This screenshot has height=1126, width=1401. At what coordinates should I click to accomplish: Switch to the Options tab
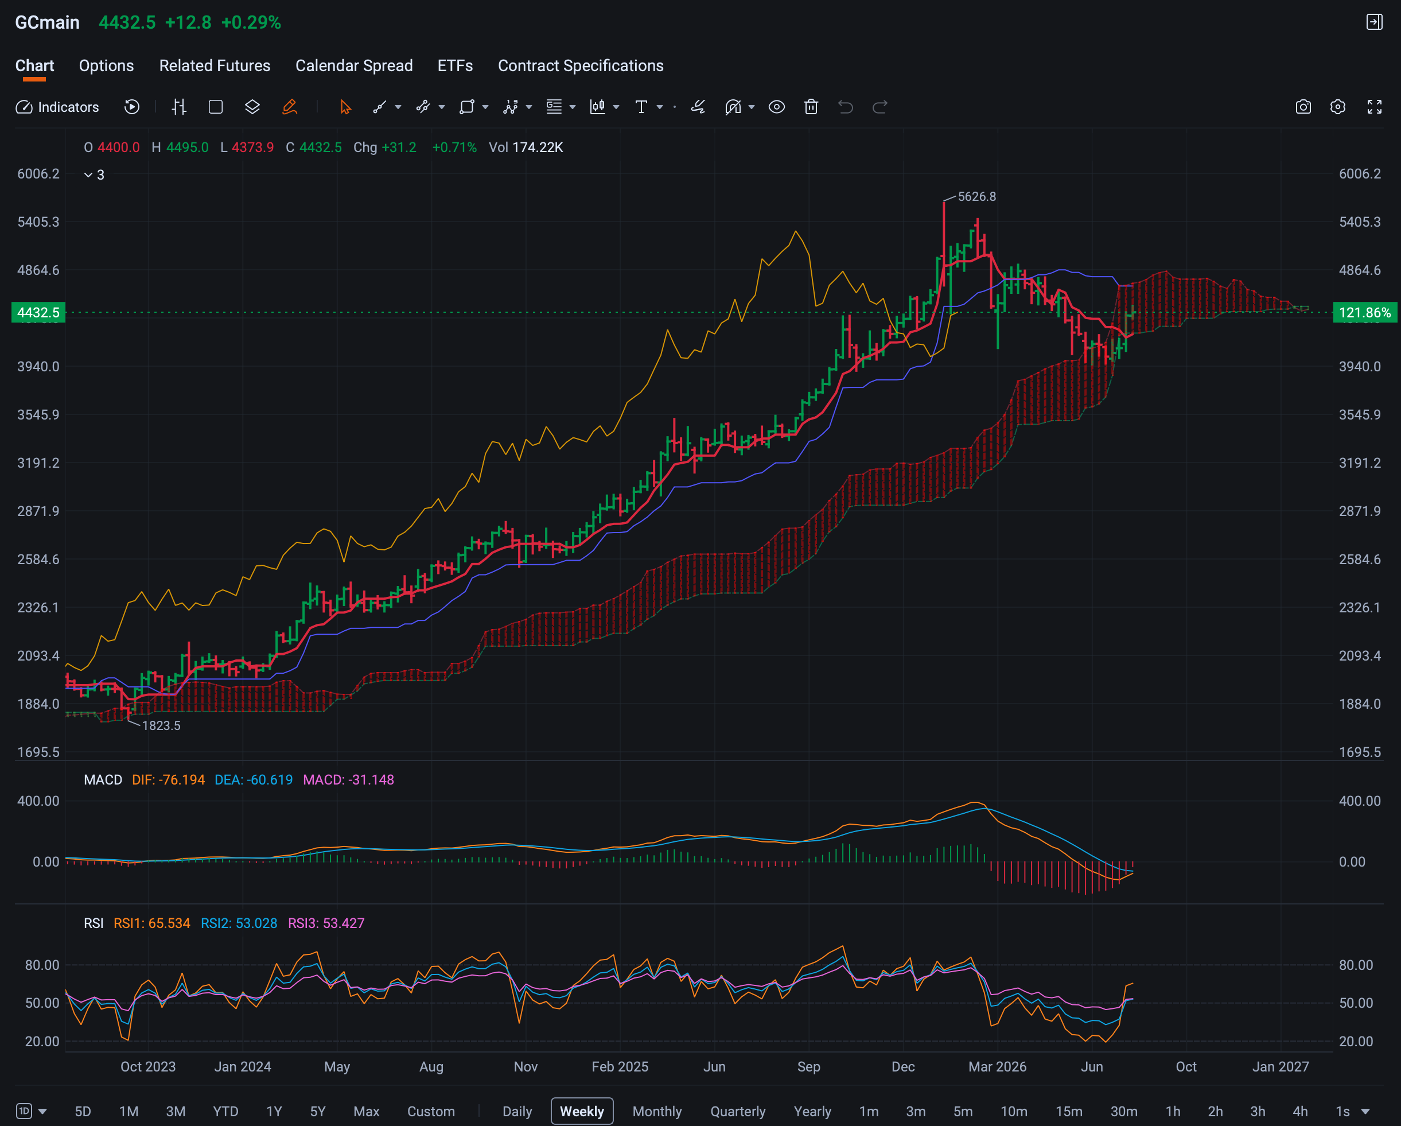pos(107,65)
